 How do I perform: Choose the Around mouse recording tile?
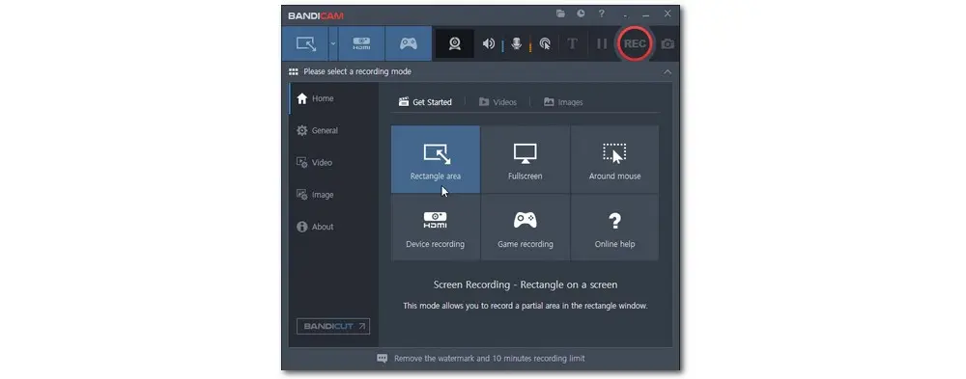(x=614, y=159)
